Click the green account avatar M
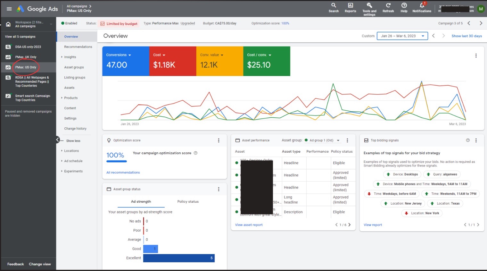The image size is (487, 271). coord(481,9)
